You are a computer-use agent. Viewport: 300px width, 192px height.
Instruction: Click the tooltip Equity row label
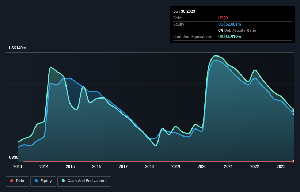(179, 24)
